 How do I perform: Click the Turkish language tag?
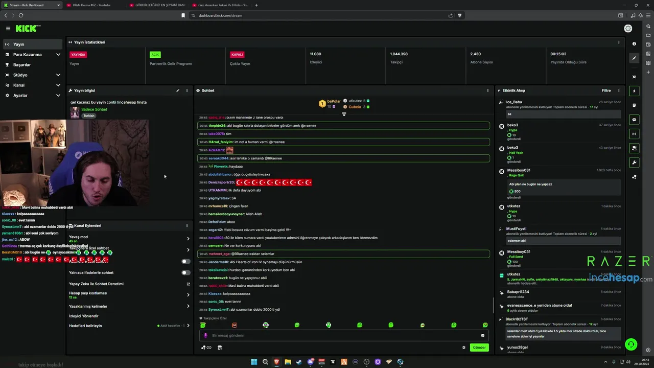pos(89,116)
